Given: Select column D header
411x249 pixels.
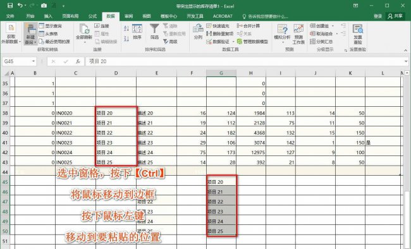Looking at the screenshot, I should point(116,73).
